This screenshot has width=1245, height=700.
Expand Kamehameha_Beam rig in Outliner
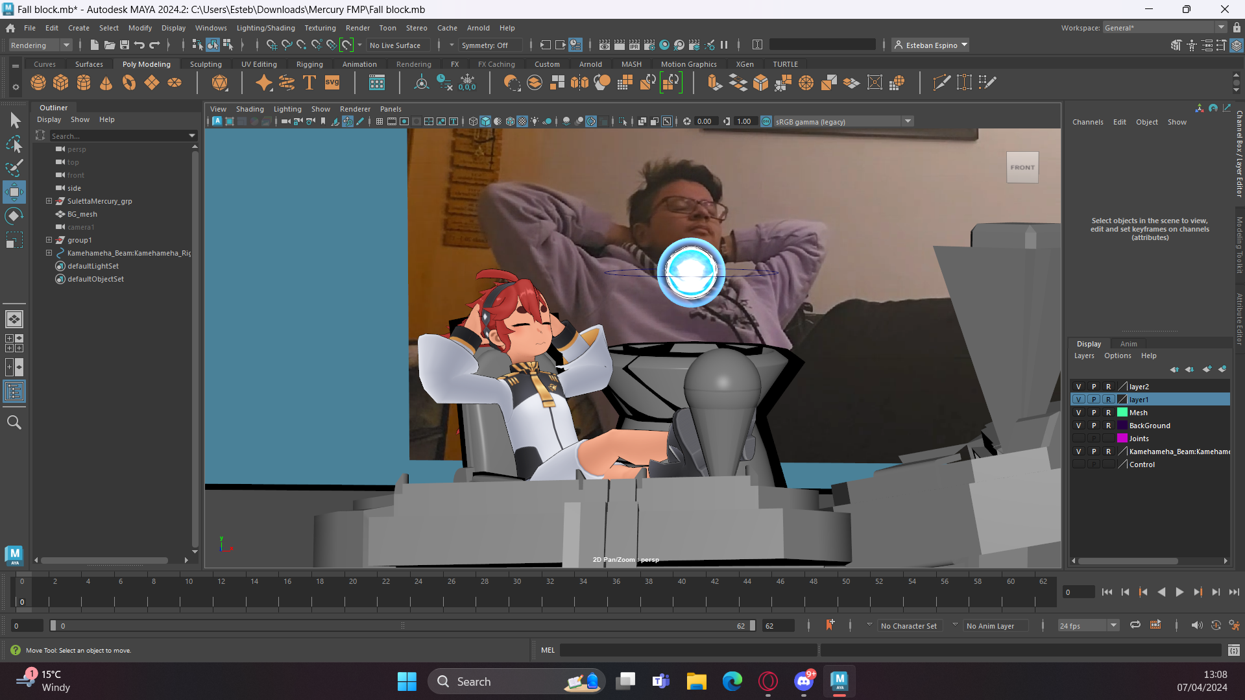coord(49,253)
